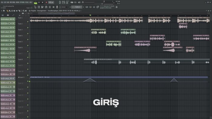Open the Mixer view icon
Viewport: 212px width, 119px height.
click(50, 7)
